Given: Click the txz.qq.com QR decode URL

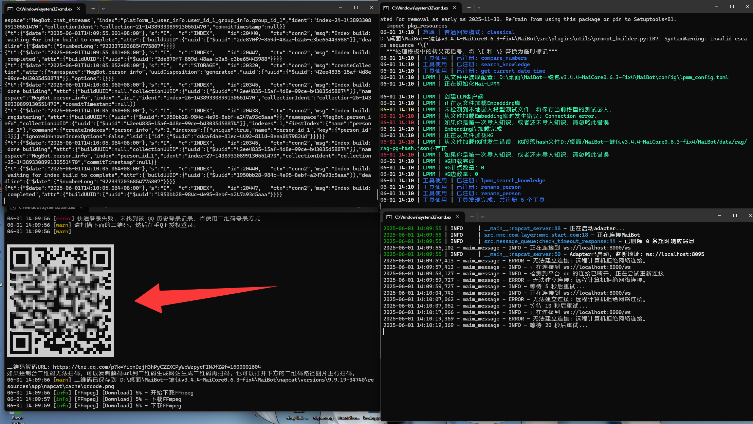Looking at the screenshot, I should coord(157,367).
